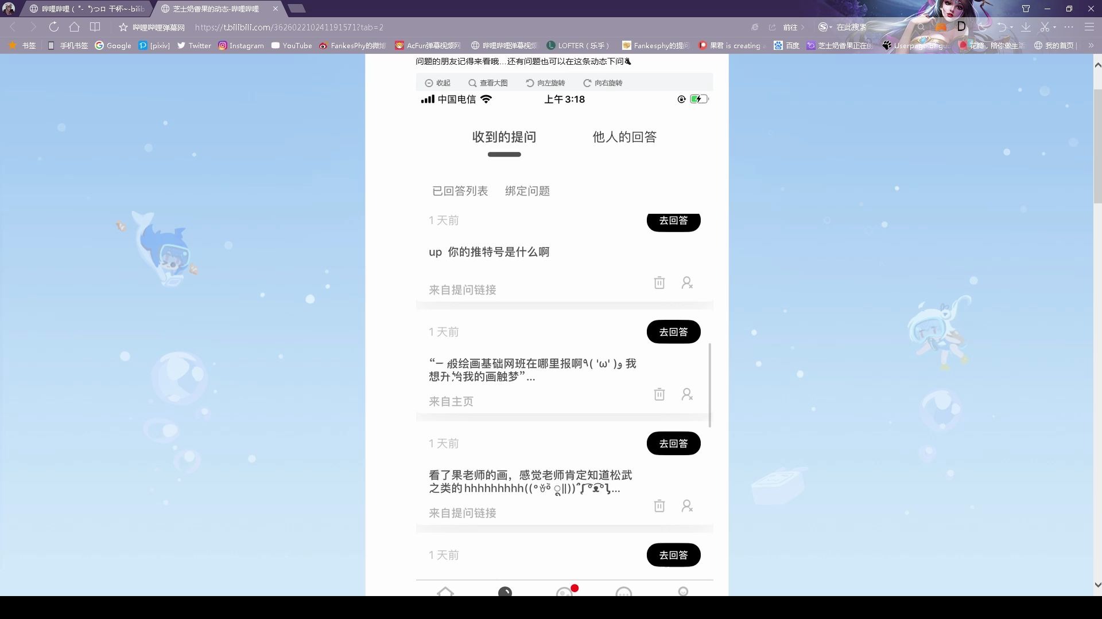Image resolution: width=1102 pixels, height=619 pixels.
Task: Click the 前往 go button
Action: (794, 27)
